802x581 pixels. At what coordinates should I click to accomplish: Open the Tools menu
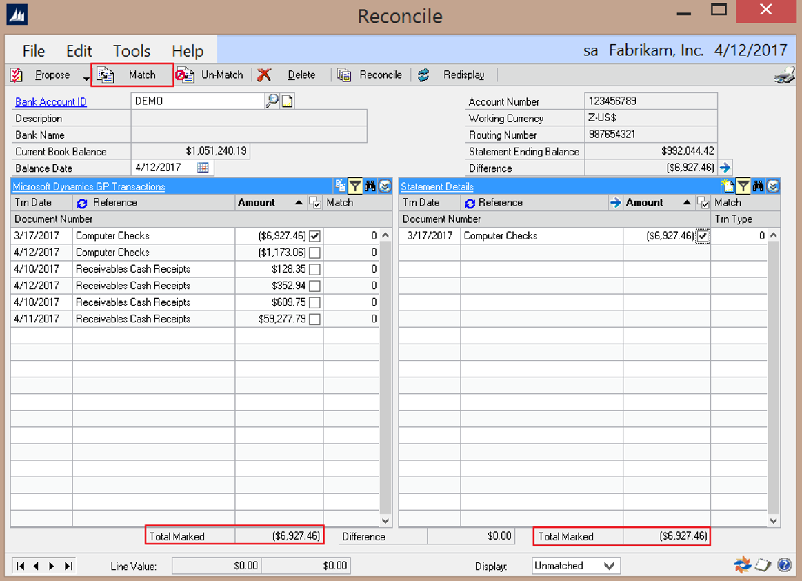pyautogui.click(x=132, y=51)
